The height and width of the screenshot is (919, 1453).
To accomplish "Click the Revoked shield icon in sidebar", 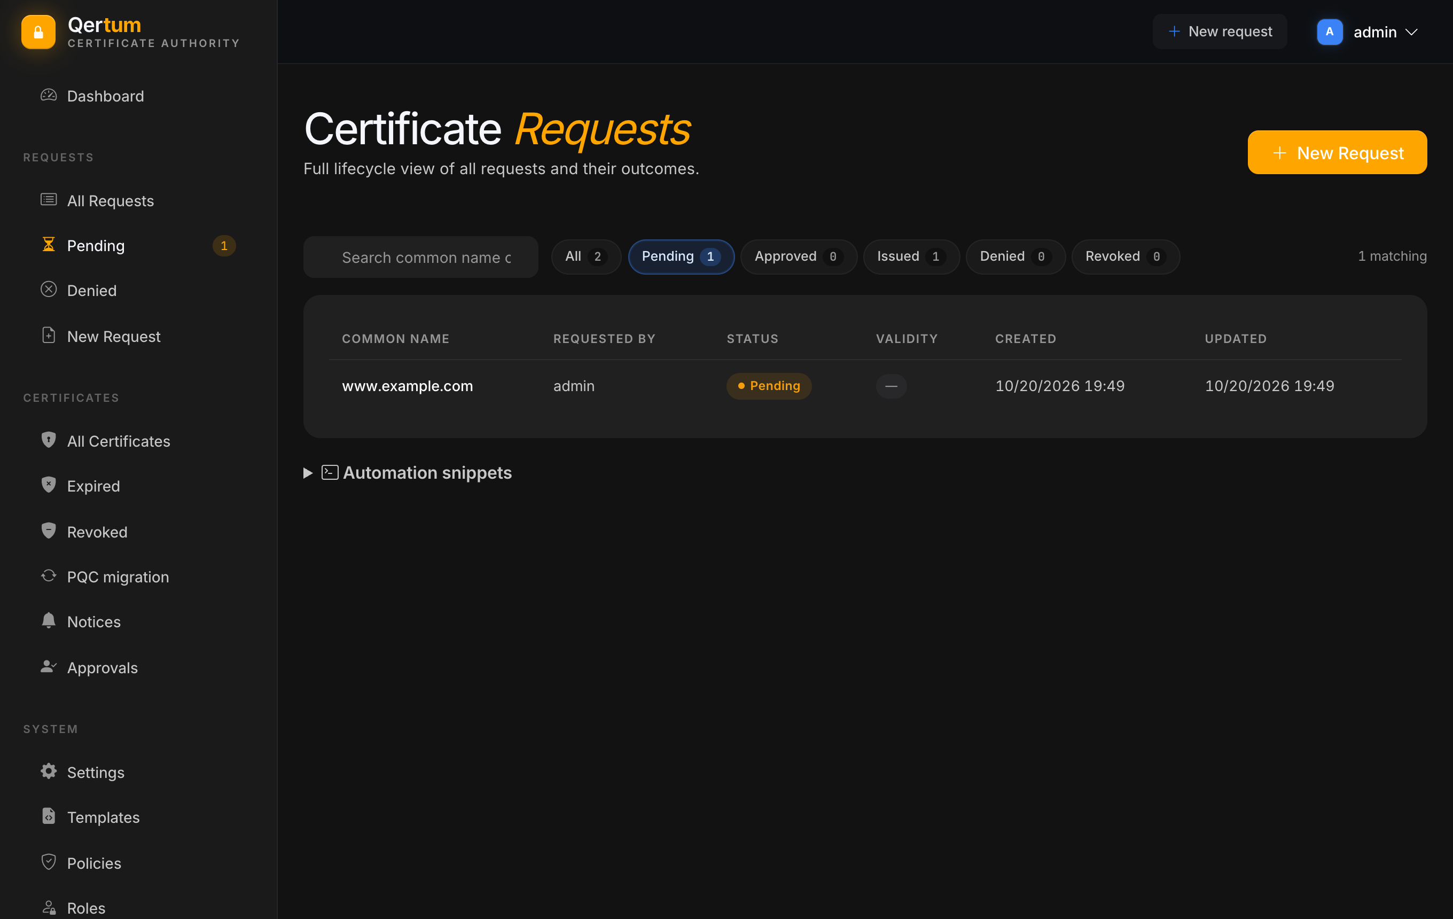I will click(x=49, y=531).
